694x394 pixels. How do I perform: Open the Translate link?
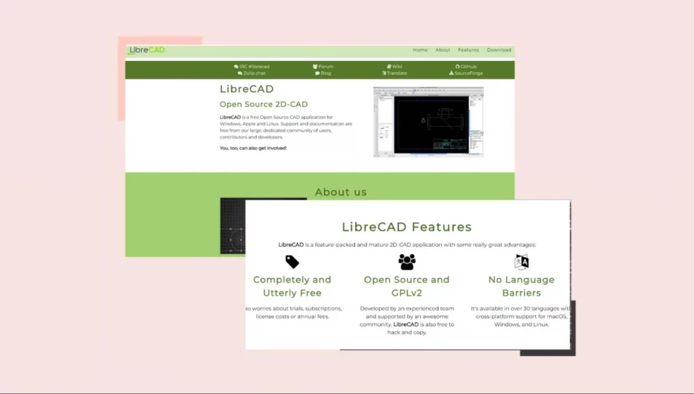point(394,73)
